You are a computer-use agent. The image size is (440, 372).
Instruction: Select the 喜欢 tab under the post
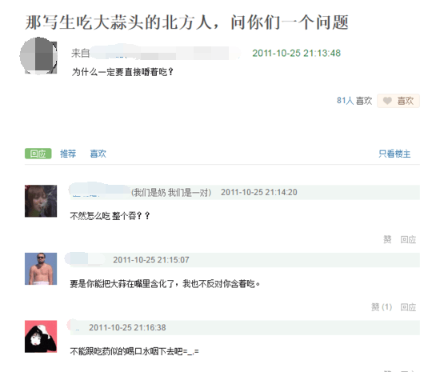[98, 154]
